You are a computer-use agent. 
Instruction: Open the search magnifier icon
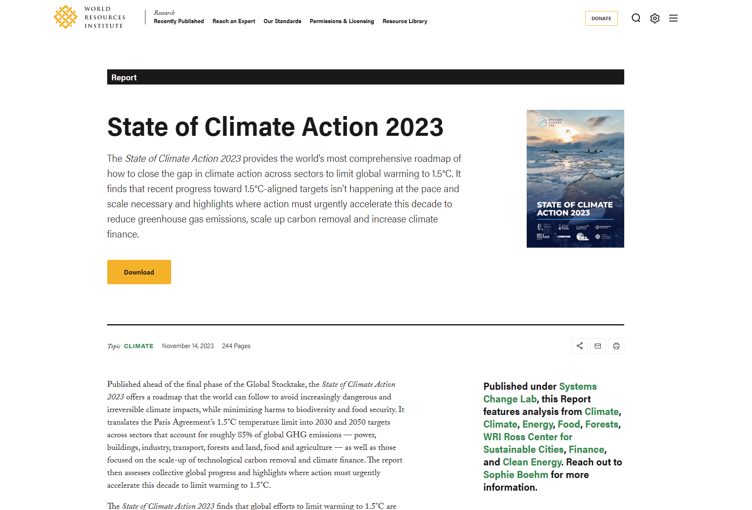[x=636, y=18]
